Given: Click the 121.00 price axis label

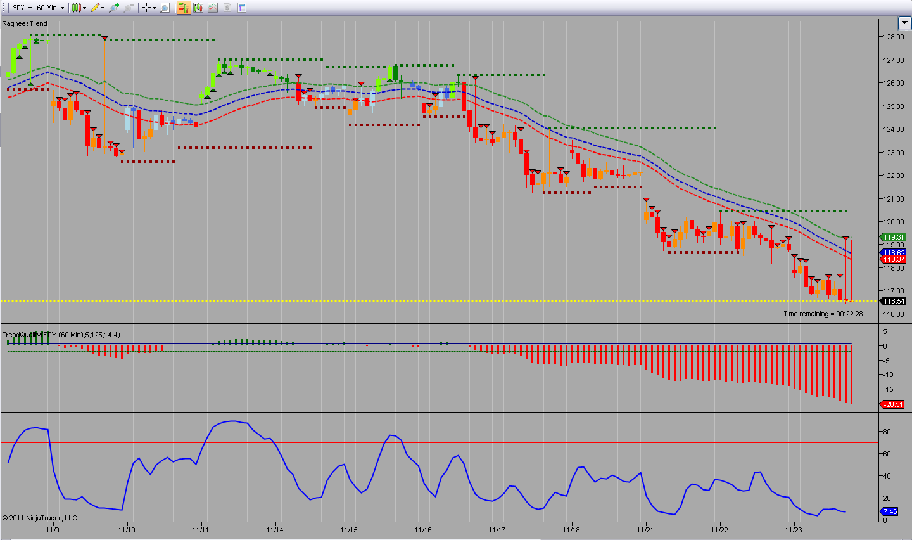Looking at the screenshot, I should pyautogui.click(x=894, y=199).
